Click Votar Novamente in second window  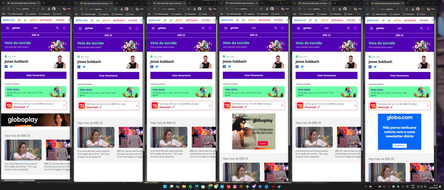(108, 75)
